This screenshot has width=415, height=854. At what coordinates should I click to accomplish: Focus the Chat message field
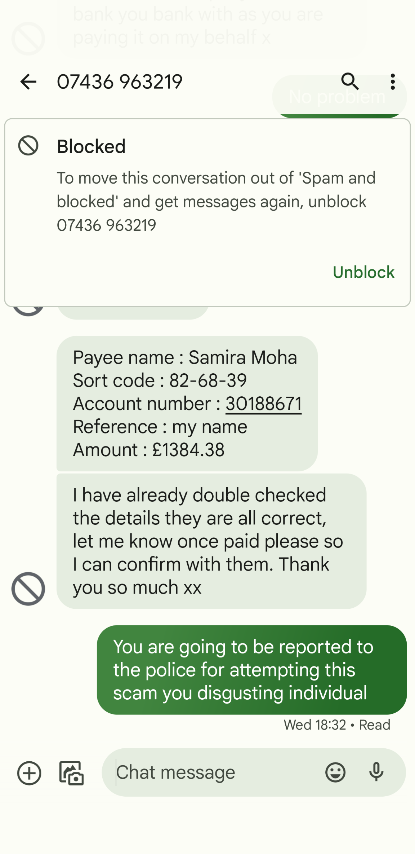(x=216, y=772)
